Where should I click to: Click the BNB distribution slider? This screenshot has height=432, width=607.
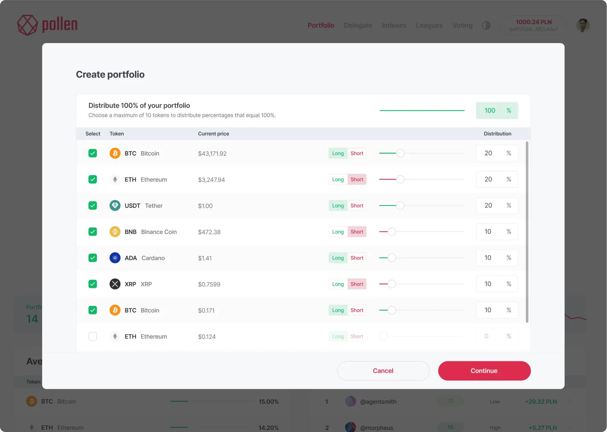(421, 232)
